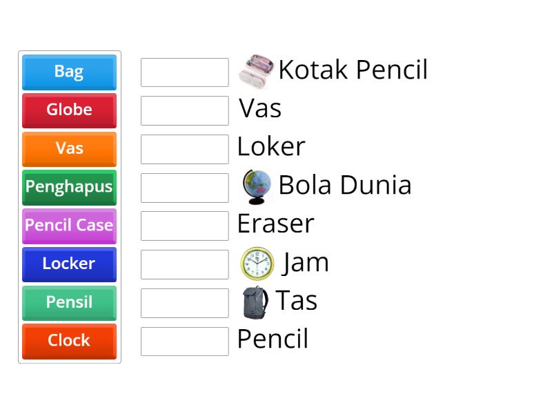The height and width of the screenshot is (414, 552).
Task: Click the light green Pensil tile
Action: (x=69, y=303)
